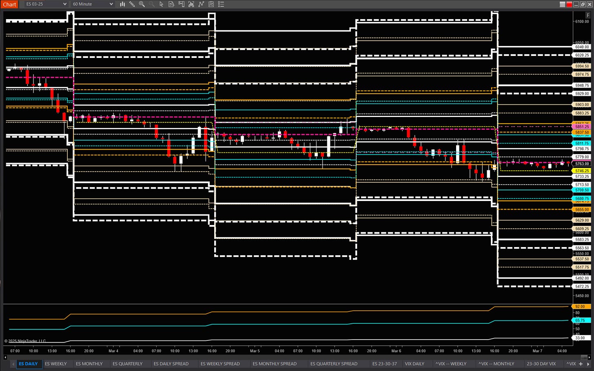Click the horizontal scrollbar left arrow
Image resolution: width=594 pixels, height=371 pixels.
coord(5,358)
